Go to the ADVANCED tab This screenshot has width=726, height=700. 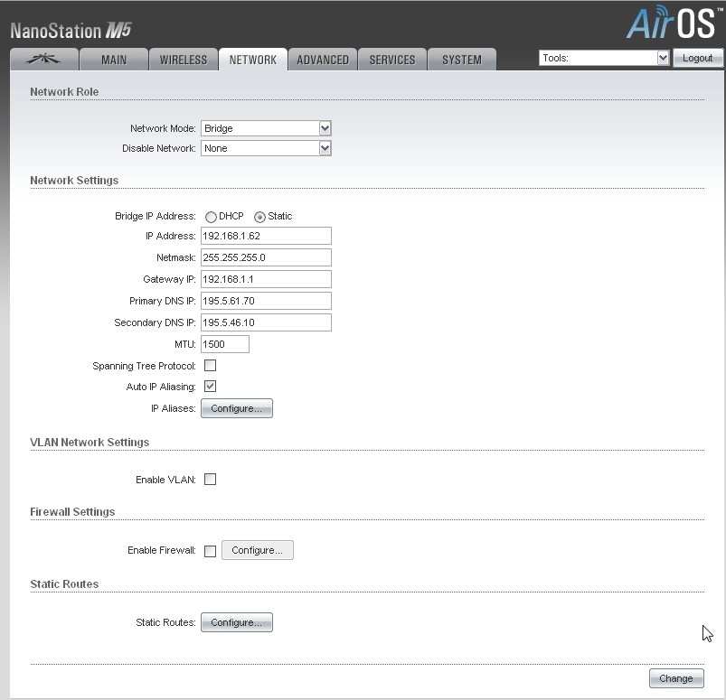[x=322, y=60]
